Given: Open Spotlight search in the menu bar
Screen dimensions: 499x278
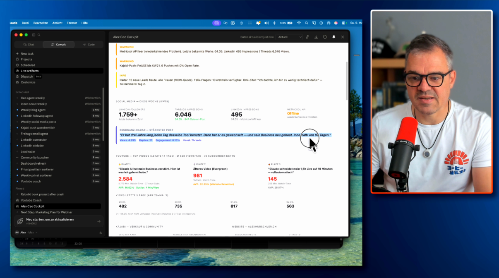Looking at the screenshot, I should pyautogui.click(x=306, y=23).
